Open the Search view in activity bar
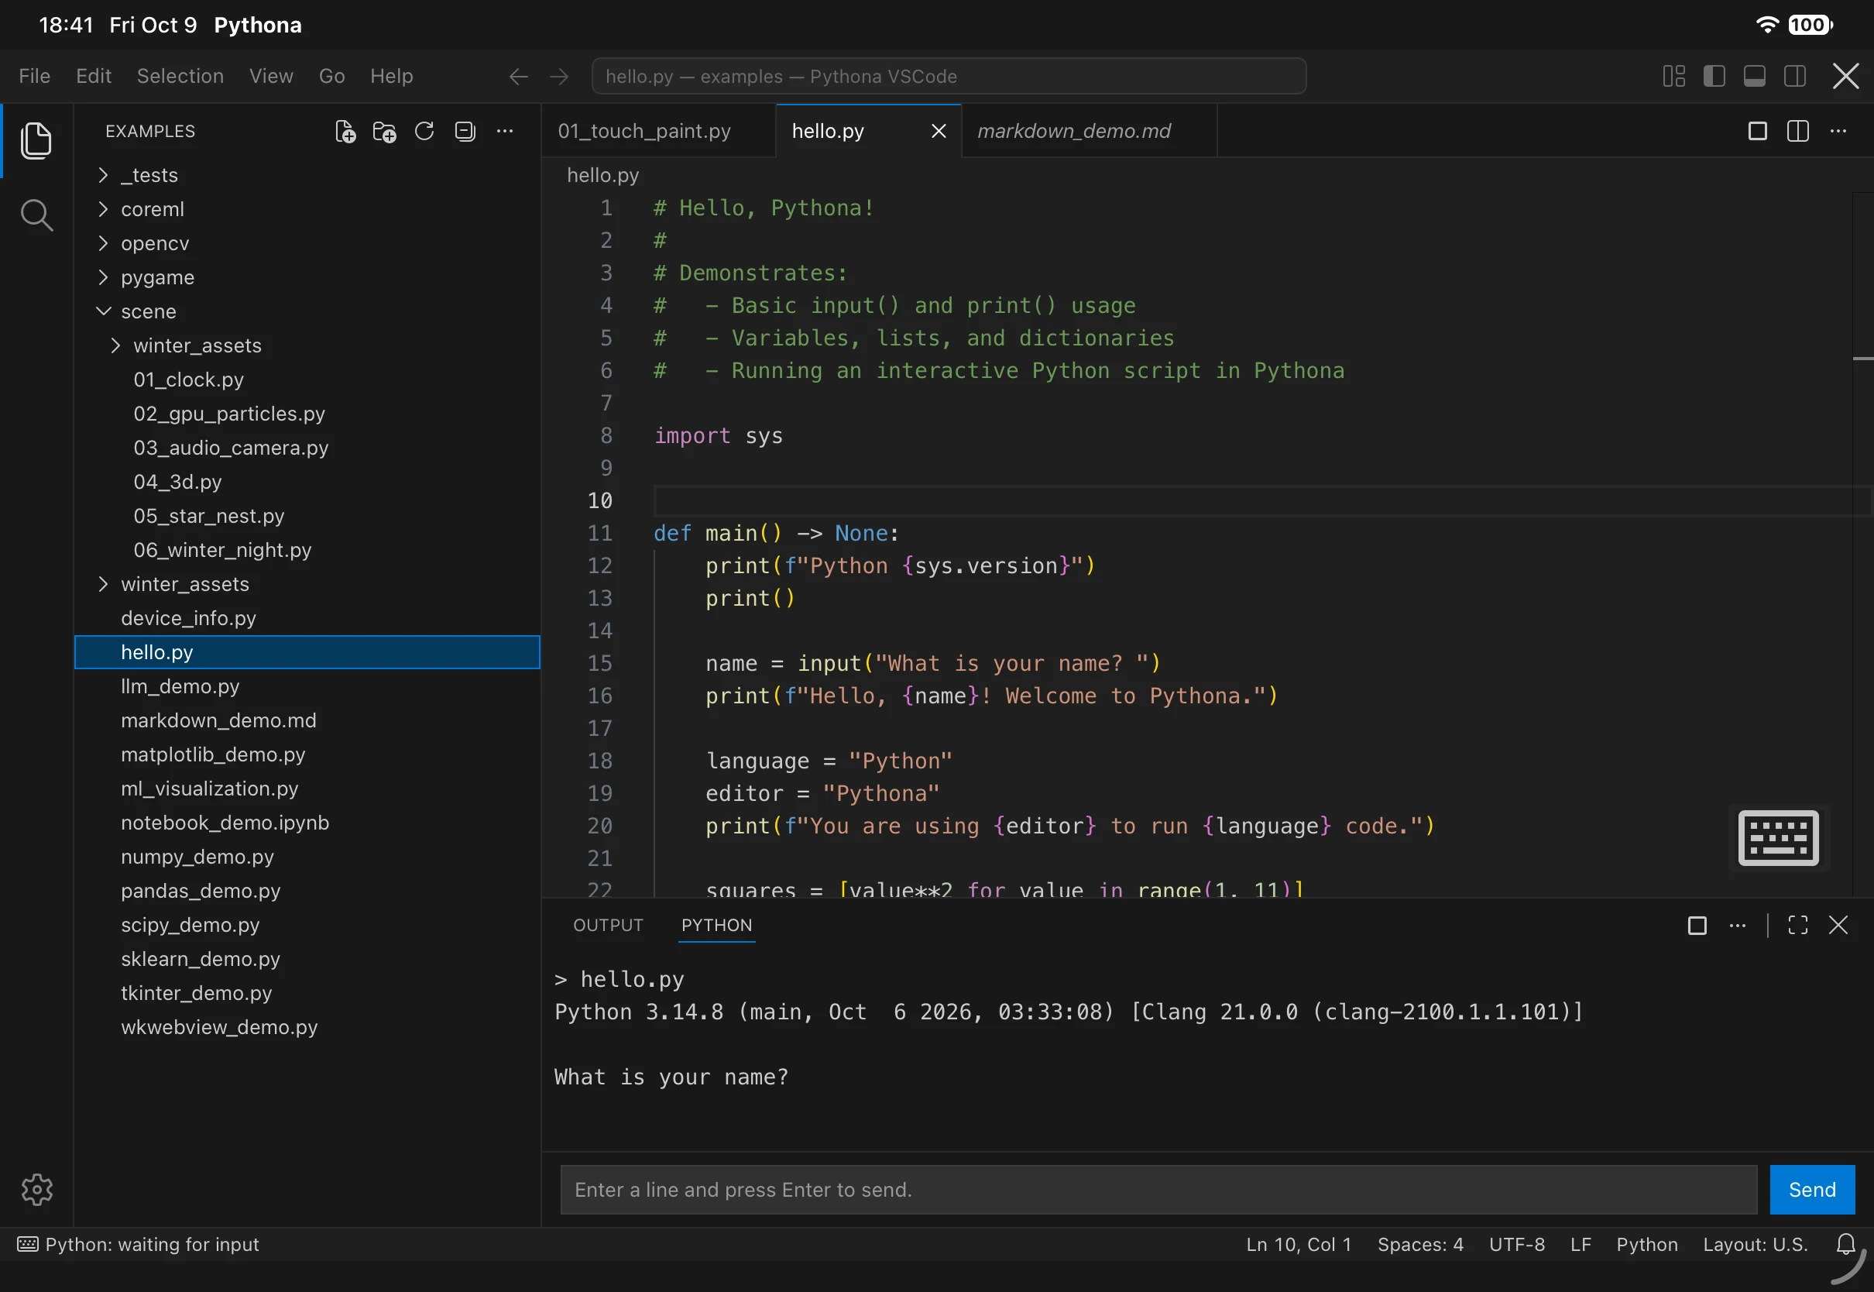 (36, 215)
